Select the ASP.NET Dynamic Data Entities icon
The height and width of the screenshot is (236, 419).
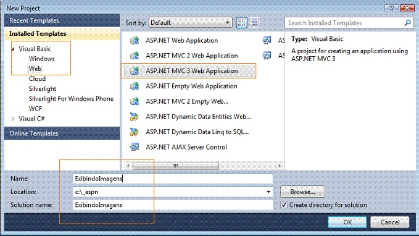click(x=135, y=117)
